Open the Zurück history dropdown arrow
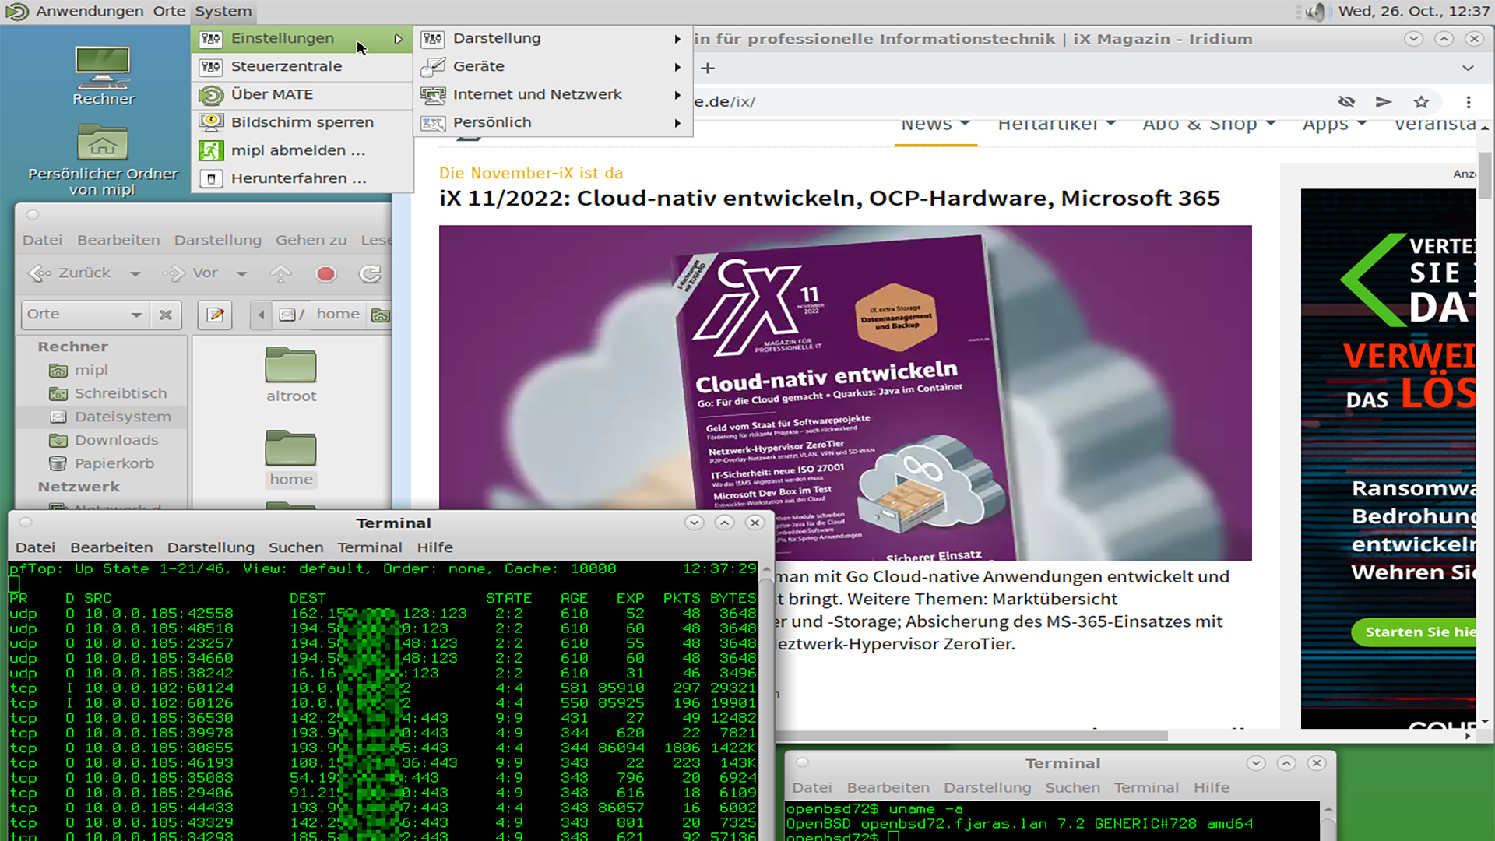Image resolution: width=1495 pixels, height=841 pixels. pyautogui.click(x=135, y=273)
